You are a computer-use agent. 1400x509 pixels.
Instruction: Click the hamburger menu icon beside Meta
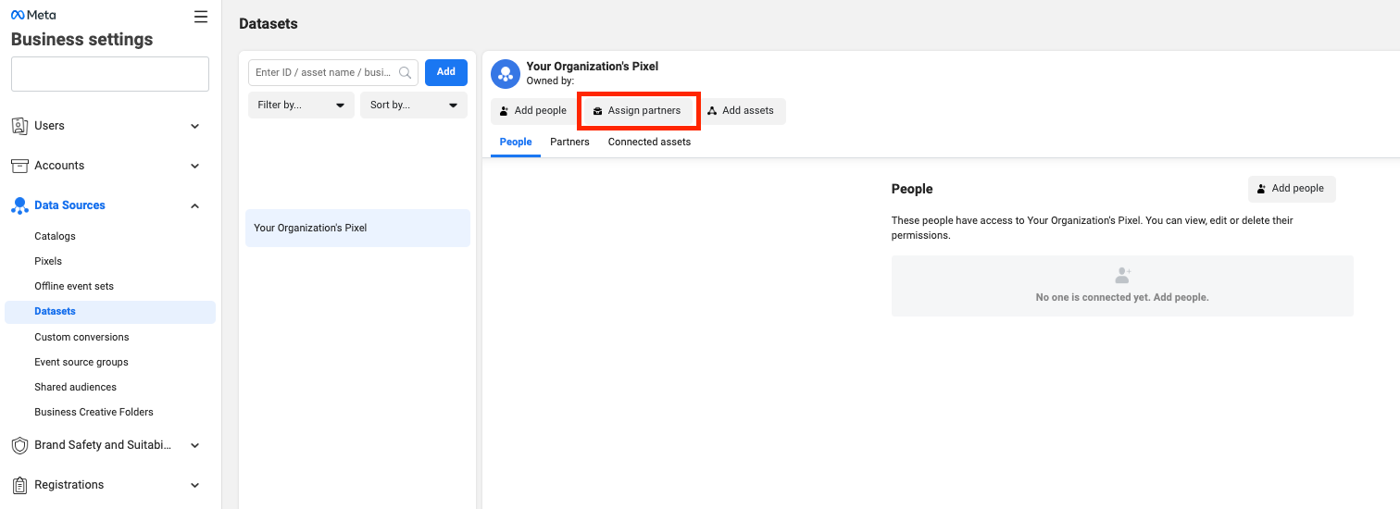tap(201, 17)
